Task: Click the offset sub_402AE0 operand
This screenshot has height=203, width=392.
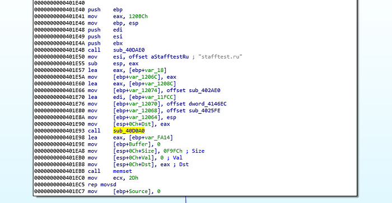Action: 194,90
